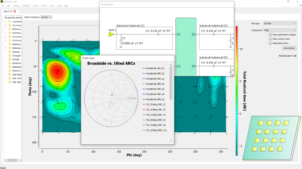
Task: Expand the Radiation tree node
Action: (x=6, y=33)
